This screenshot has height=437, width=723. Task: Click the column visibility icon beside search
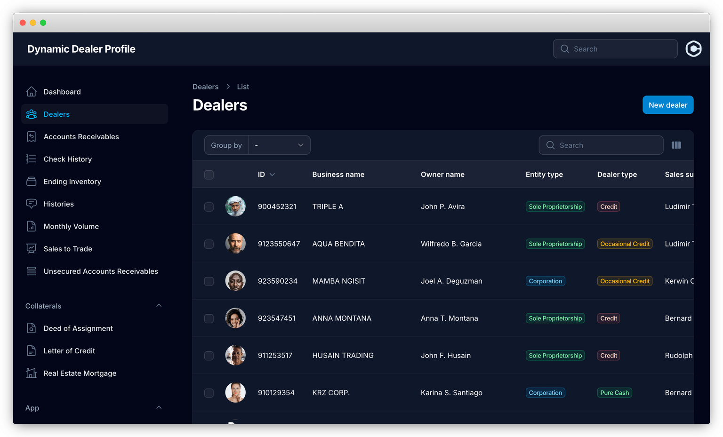click(x=676, y=145)
